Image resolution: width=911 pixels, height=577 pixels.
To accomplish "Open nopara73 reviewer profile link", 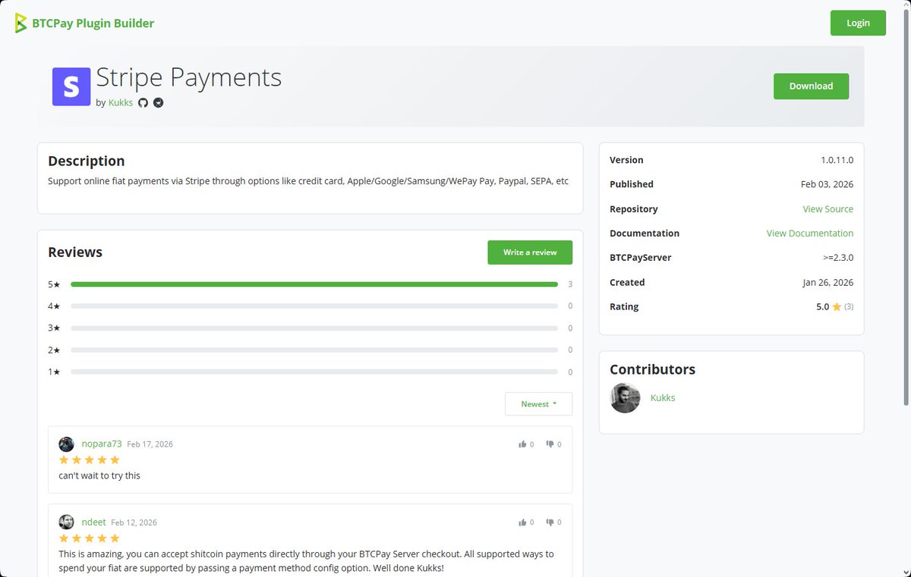I will pos(102,444).
